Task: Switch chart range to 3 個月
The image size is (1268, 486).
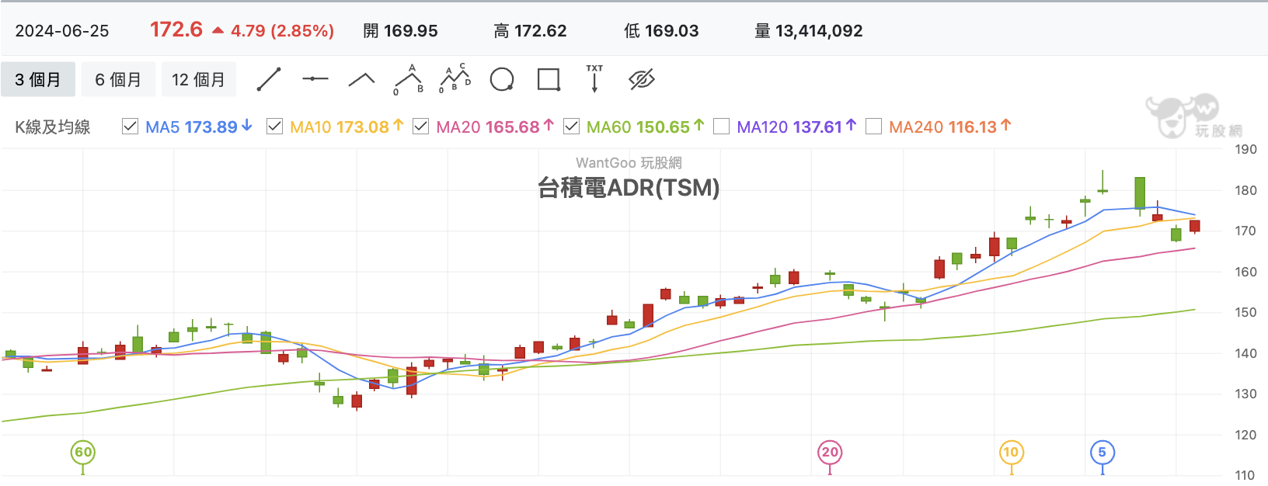Action: pos(38,80)
